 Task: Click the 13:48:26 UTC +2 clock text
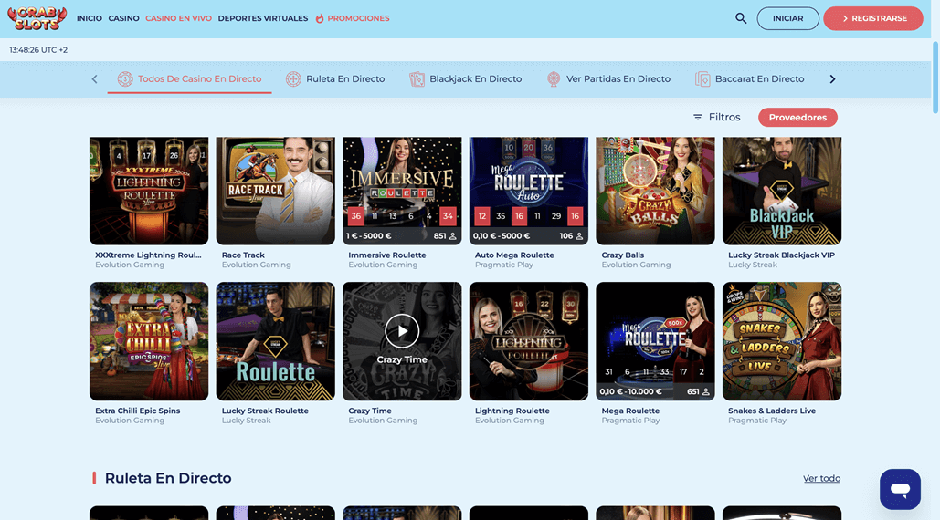coord(38,49)
